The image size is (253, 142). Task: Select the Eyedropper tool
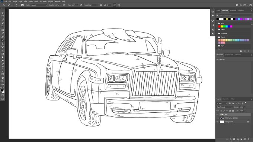3,33
